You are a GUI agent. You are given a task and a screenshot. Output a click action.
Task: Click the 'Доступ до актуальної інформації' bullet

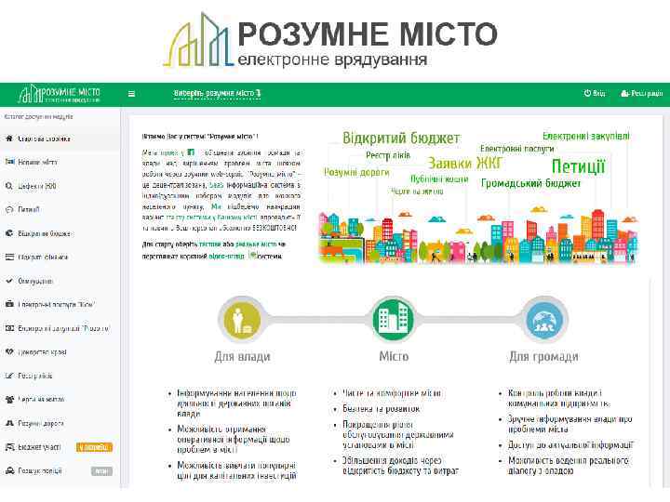tap(570, 444)
